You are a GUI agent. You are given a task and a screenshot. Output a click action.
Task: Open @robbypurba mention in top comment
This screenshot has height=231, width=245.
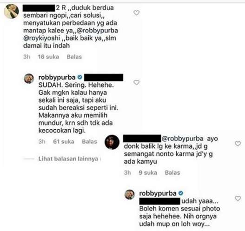[x=98, y=31]
